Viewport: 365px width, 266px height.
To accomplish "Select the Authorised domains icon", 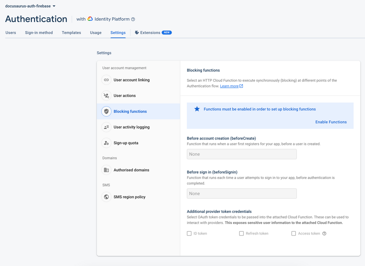I will (x=106, y=170).
